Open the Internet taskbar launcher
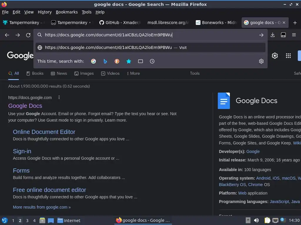 [x=69, y=220]
